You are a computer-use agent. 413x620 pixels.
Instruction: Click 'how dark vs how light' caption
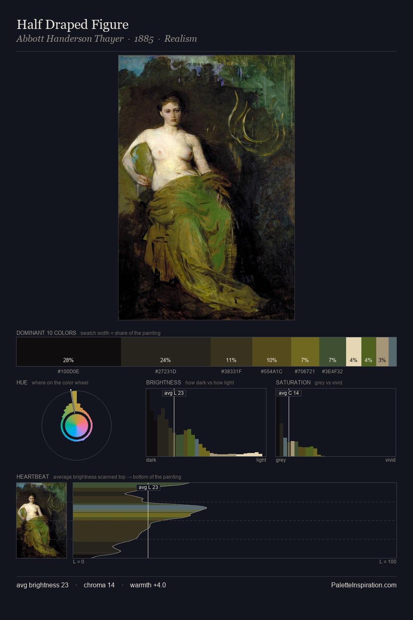[x=209, y=383]
